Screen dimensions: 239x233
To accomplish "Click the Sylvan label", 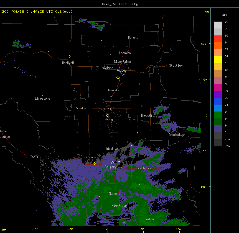I will coord(108,68).
